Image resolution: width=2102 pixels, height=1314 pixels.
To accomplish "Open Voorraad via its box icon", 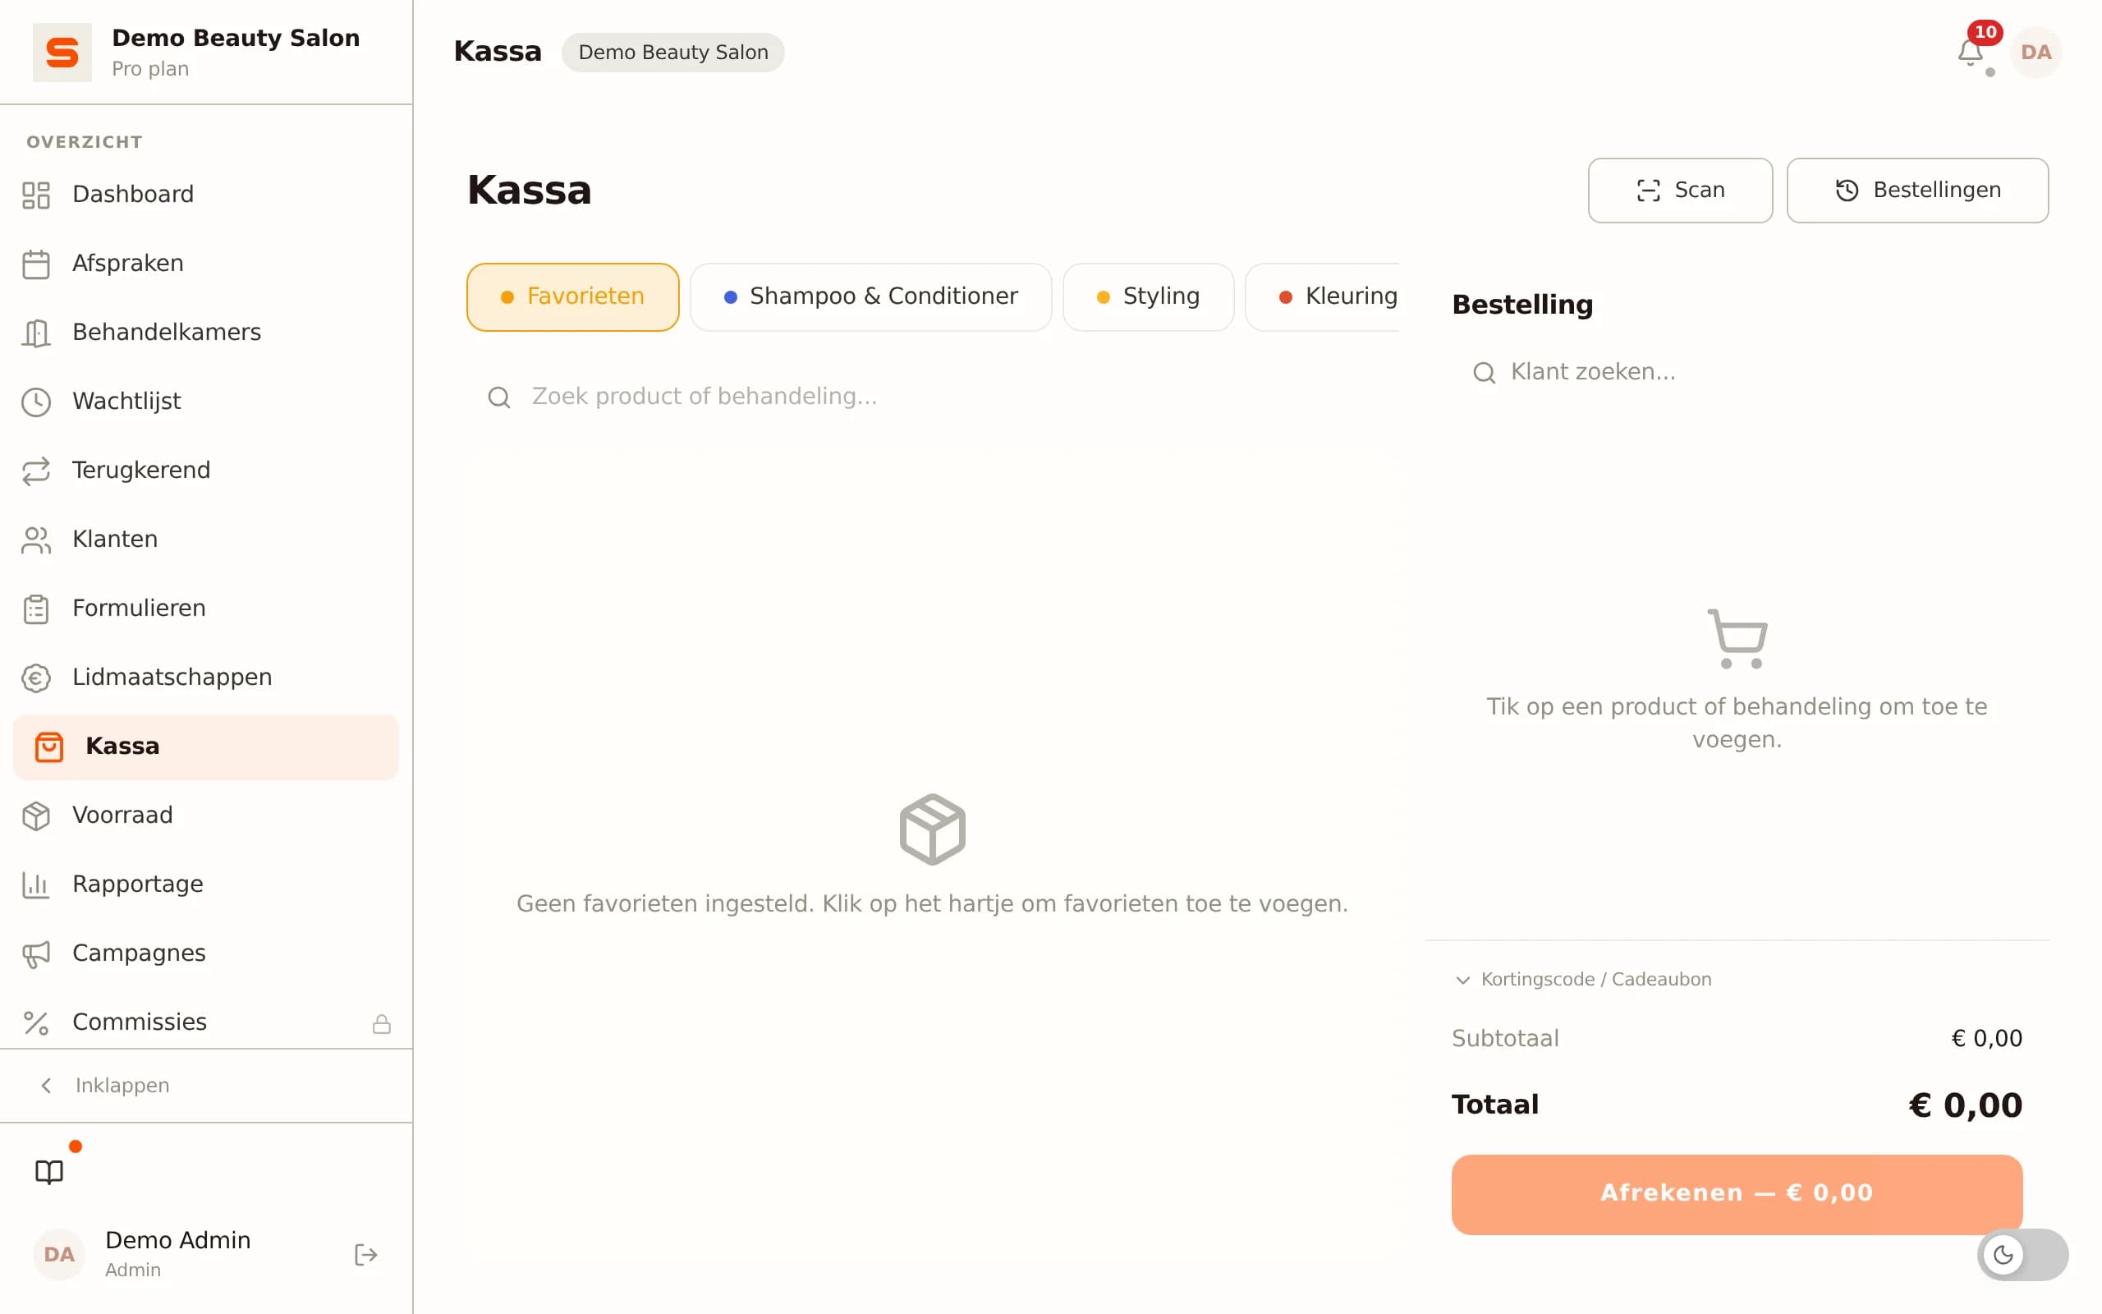I will [x=35, y=816].
